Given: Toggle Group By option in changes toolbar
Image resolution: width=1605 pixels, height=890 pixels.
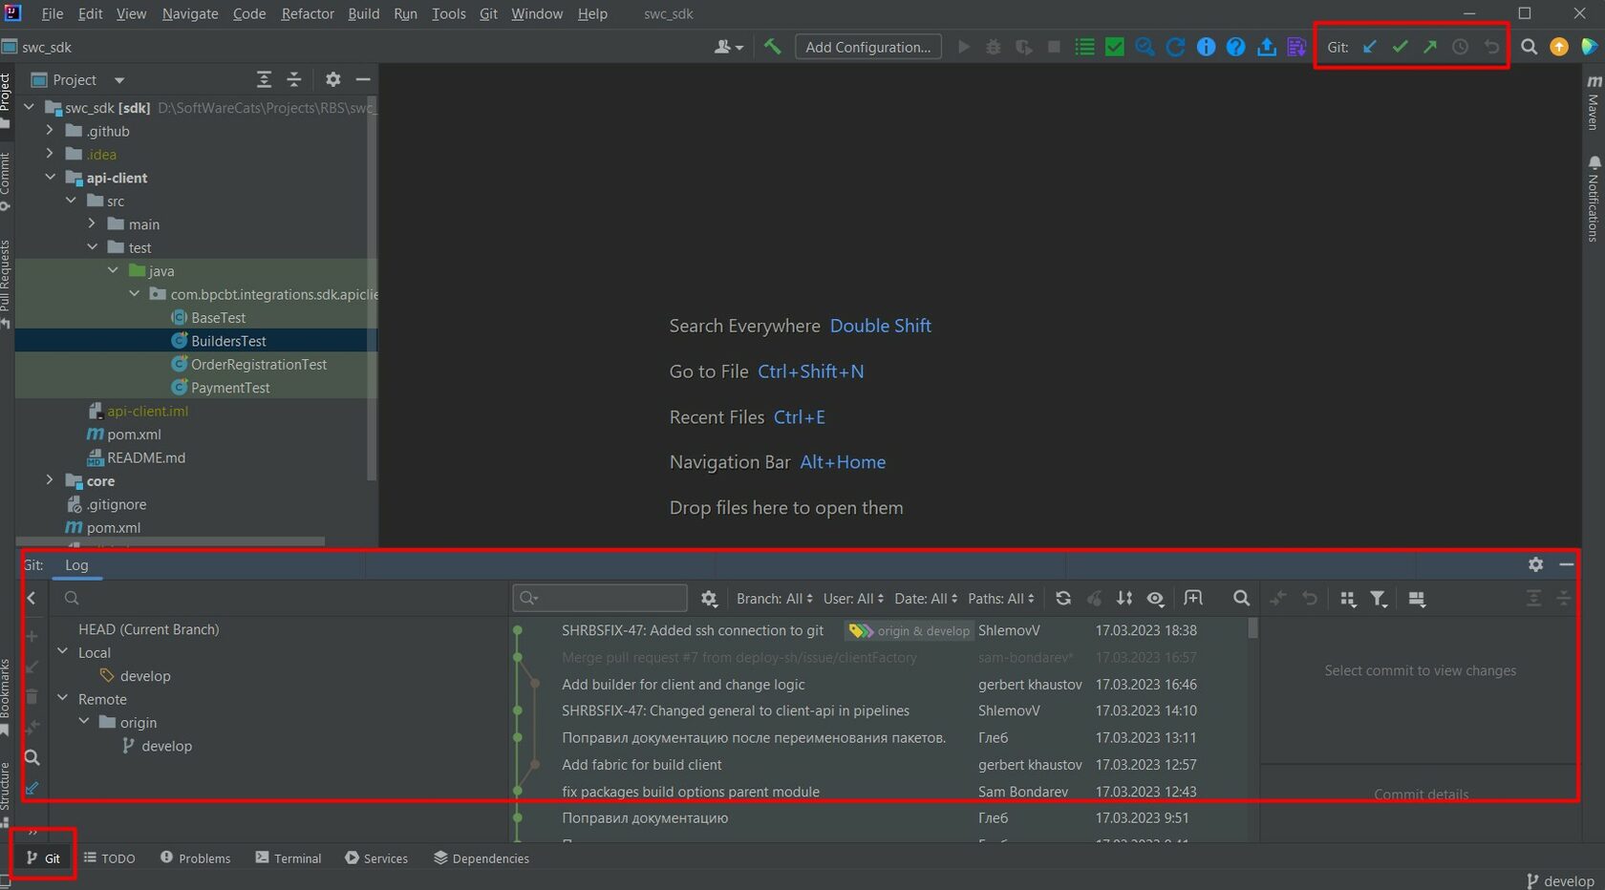Looking at the screenshot, I should 1347,599.
